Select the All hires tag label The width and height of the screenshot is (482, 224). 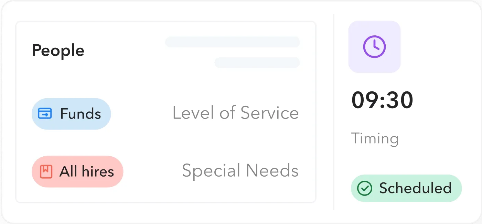[87, 171]
